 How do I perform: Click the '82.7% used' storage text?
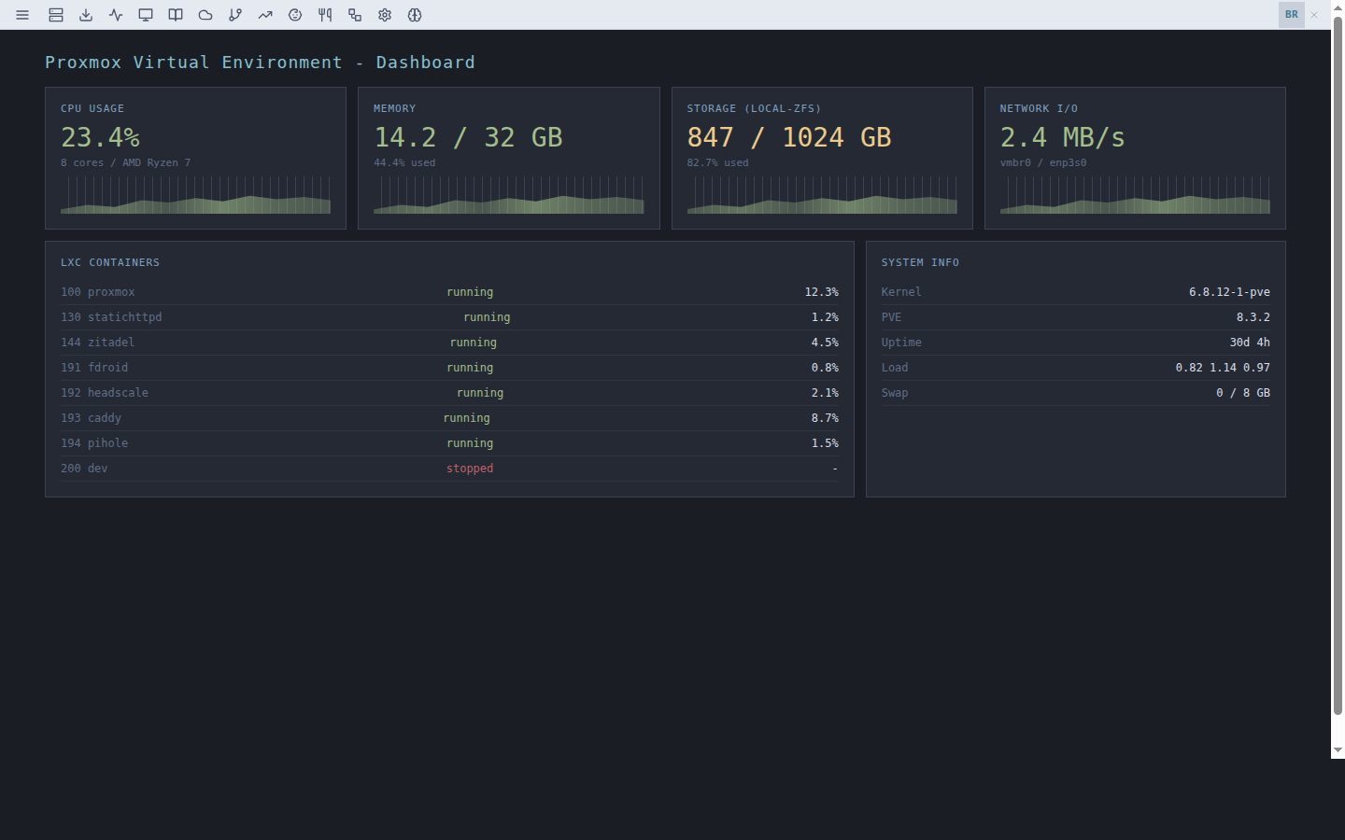pyautogui.click(x=717, y=162)
